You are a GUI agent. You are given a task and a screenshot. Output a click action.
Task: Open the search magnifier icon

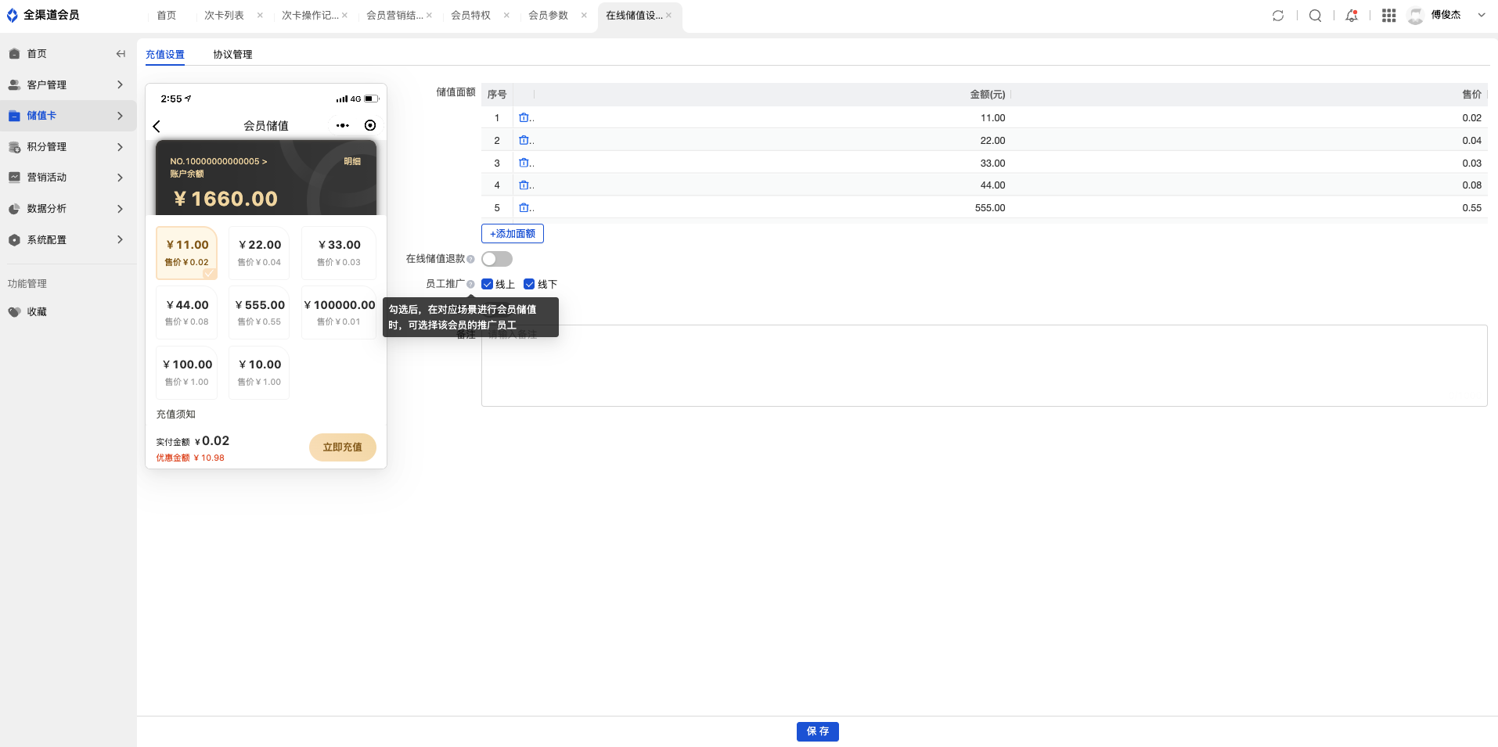[x=1316, y=16]
